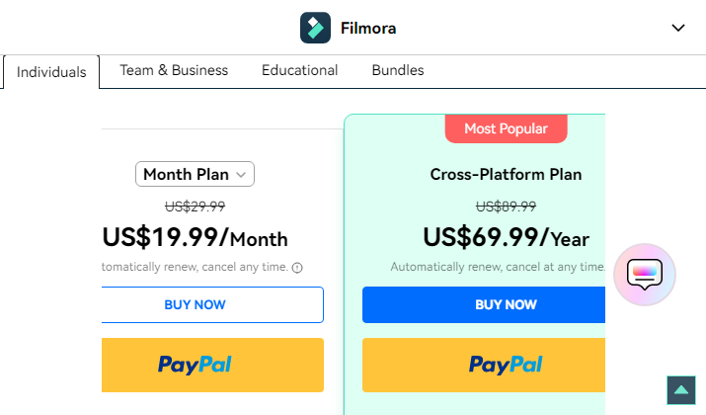Click the Filmora logo icon
Viewport: 706px width, 415px height.
[315, 28]
